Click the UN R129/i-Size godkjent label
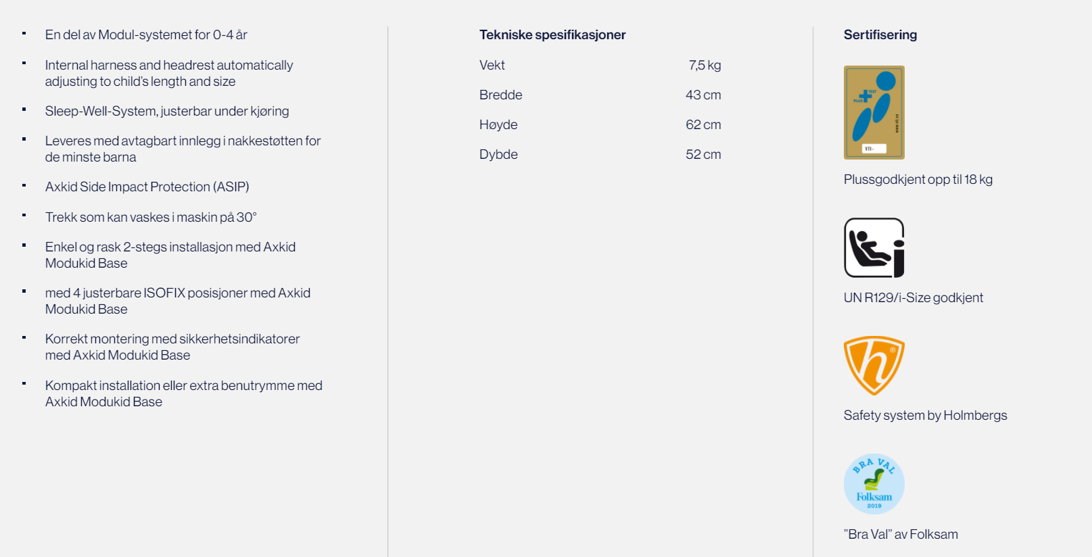This screenshot has width=1092, height=557. tap(913, 297)
